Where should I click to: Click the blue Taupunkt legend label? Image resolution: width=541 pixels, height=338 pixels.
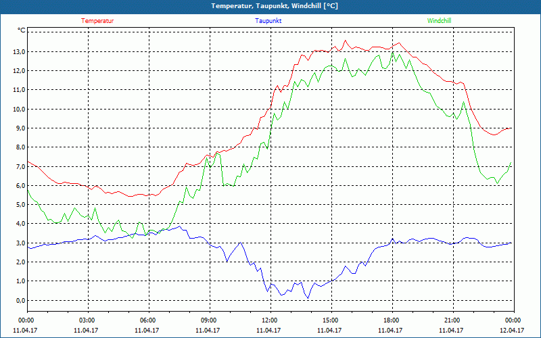click(268, 21)
